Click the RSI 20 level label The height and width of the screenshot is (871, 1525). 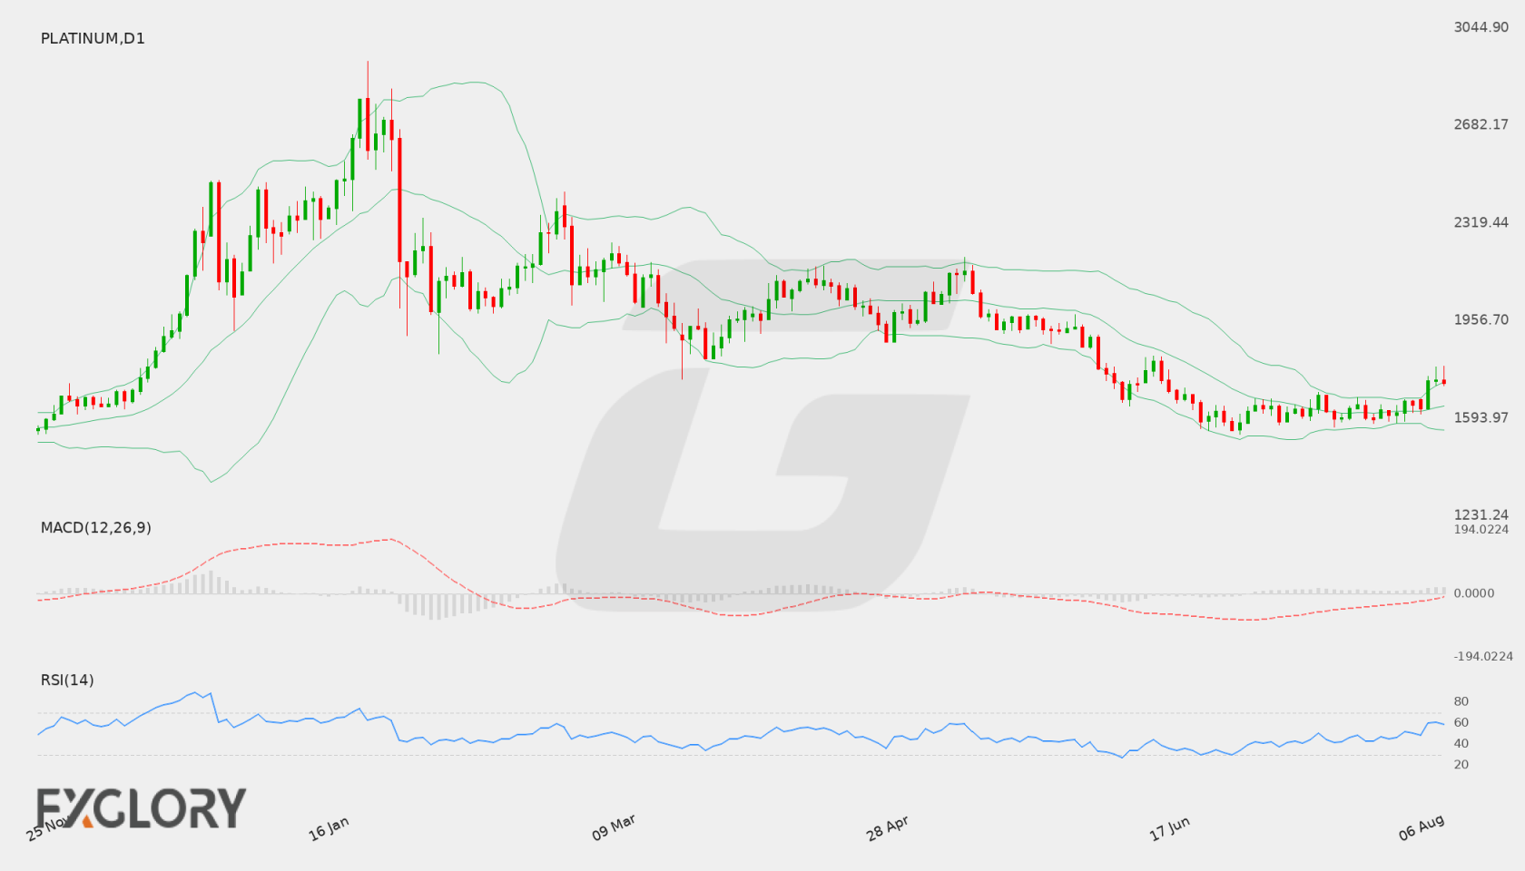point(1461,764)
